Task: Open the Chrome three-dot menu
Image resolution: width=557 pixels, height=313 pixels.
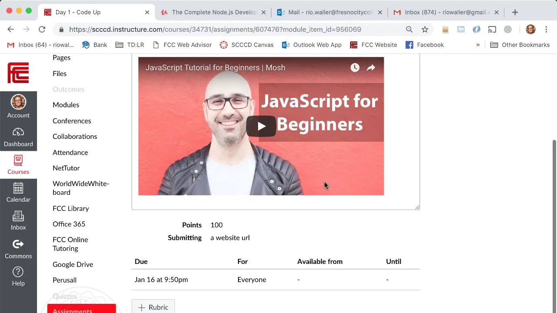Action: 546,29
